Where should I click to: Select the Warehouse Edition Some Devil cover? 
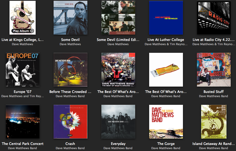(118, 18)
